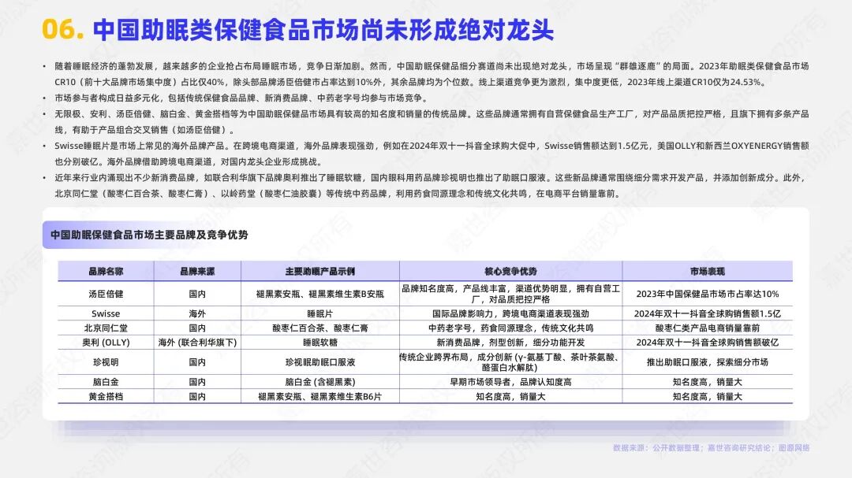The height and width of the screenshot is (478, 852).
Task: Select "国内" source in the 黄金搭档 row
Action: pyautogui.click(x=197, y=397)
